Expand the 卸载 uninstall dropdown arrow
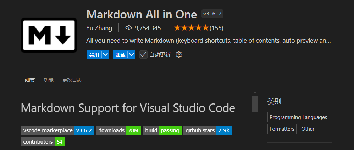Image resolution: width=354 pixels, height=150 pixels. coord(131,55)
